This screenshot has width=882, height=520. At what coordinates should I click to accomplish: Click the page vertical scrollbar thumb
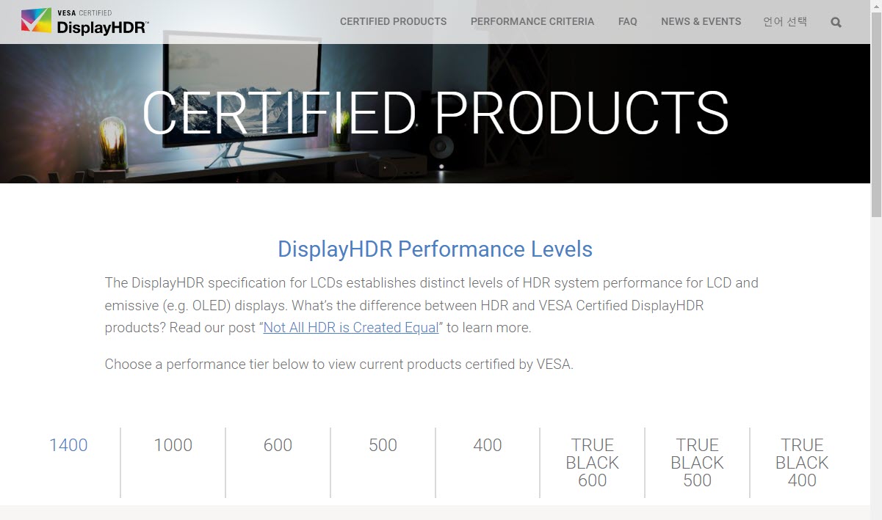[876, 115]
